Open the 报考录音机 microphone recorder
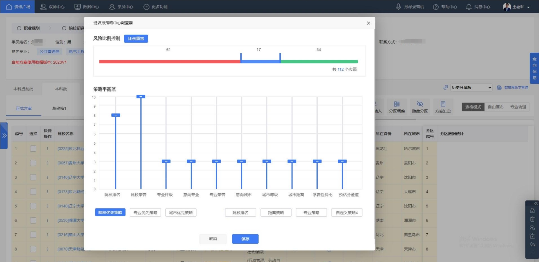 coord(410,7)
